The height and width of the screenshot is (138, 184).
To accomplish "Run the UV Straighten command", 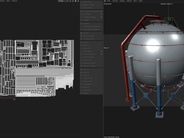I will 90,51.
